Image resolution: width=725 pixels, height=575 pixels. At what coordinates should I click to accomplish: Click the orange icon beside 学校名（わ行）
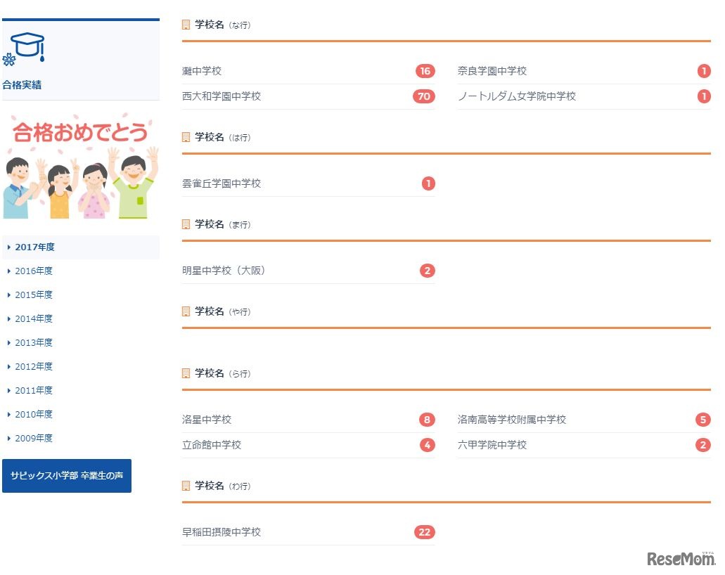click(185, 485)
